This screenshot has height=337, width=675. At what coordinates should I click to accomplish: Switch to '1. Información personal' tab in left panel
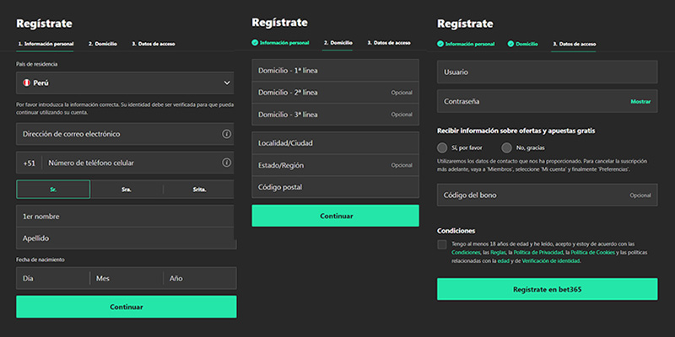tap(46, 44)
